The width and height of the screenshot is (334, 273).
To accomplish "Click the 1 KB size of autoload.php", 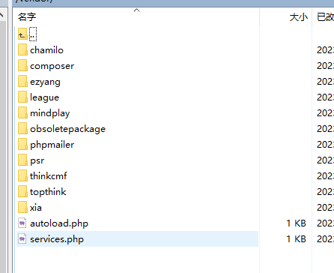I will 296,223.
